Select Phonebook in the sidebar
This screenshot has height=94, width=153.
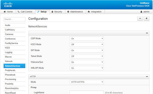coord(15,75)
